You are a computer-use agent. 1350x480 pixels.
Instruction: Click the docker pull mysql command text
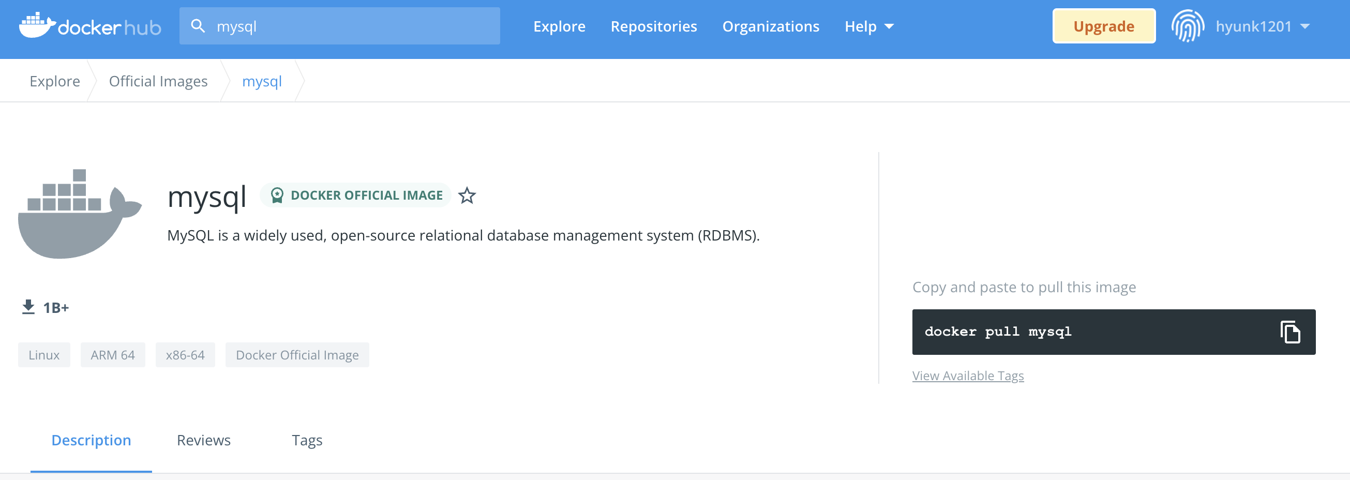pos(998,332)
